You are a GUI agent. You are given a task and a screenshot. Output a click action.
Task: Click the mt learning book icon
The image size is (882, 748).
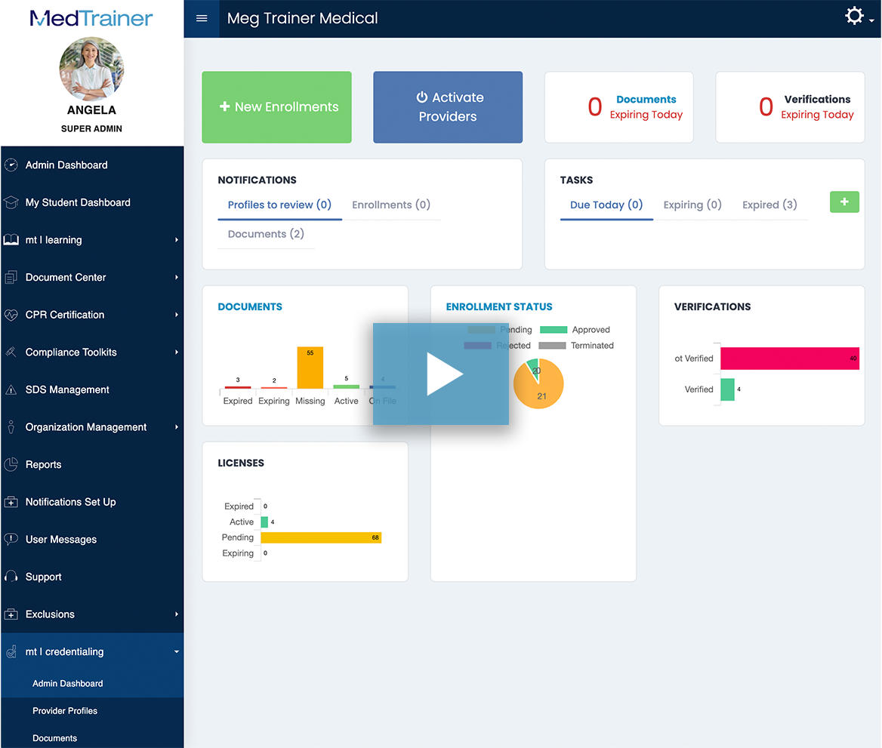pos(11,239)
